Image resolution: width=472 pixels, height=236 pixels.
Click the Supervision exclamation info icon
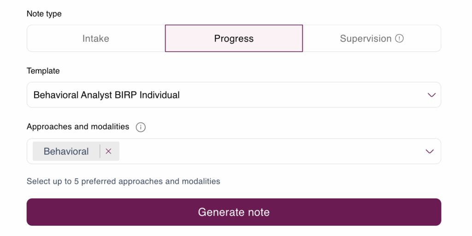pos(399,38)
